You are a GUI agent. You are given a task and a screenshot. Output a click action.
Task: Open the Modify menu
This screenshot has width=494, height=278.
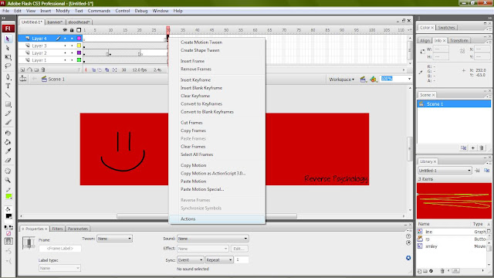point(63,11)
